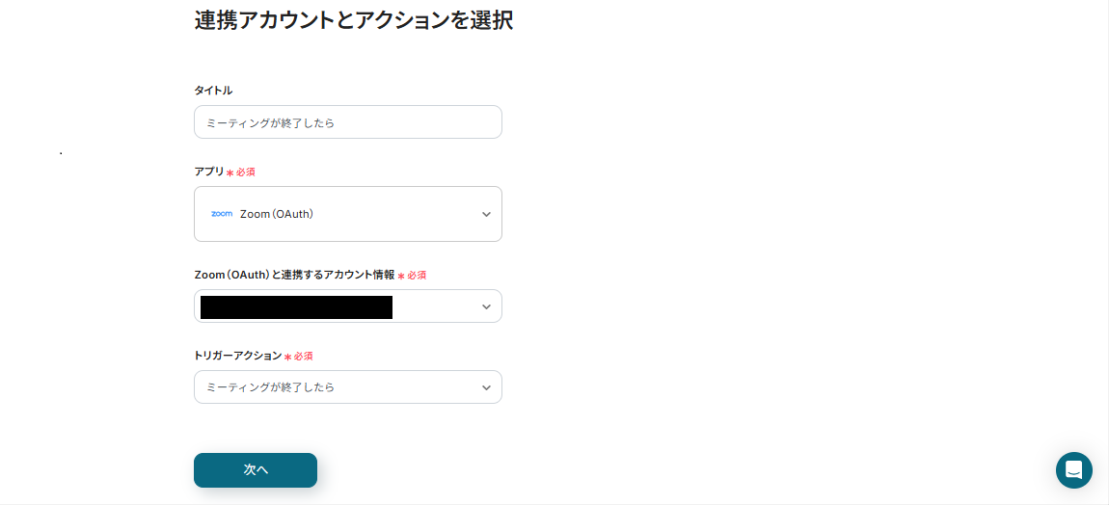Click the 次へ button
Viewport: 1109px width, 505px height.
(256, 469)
